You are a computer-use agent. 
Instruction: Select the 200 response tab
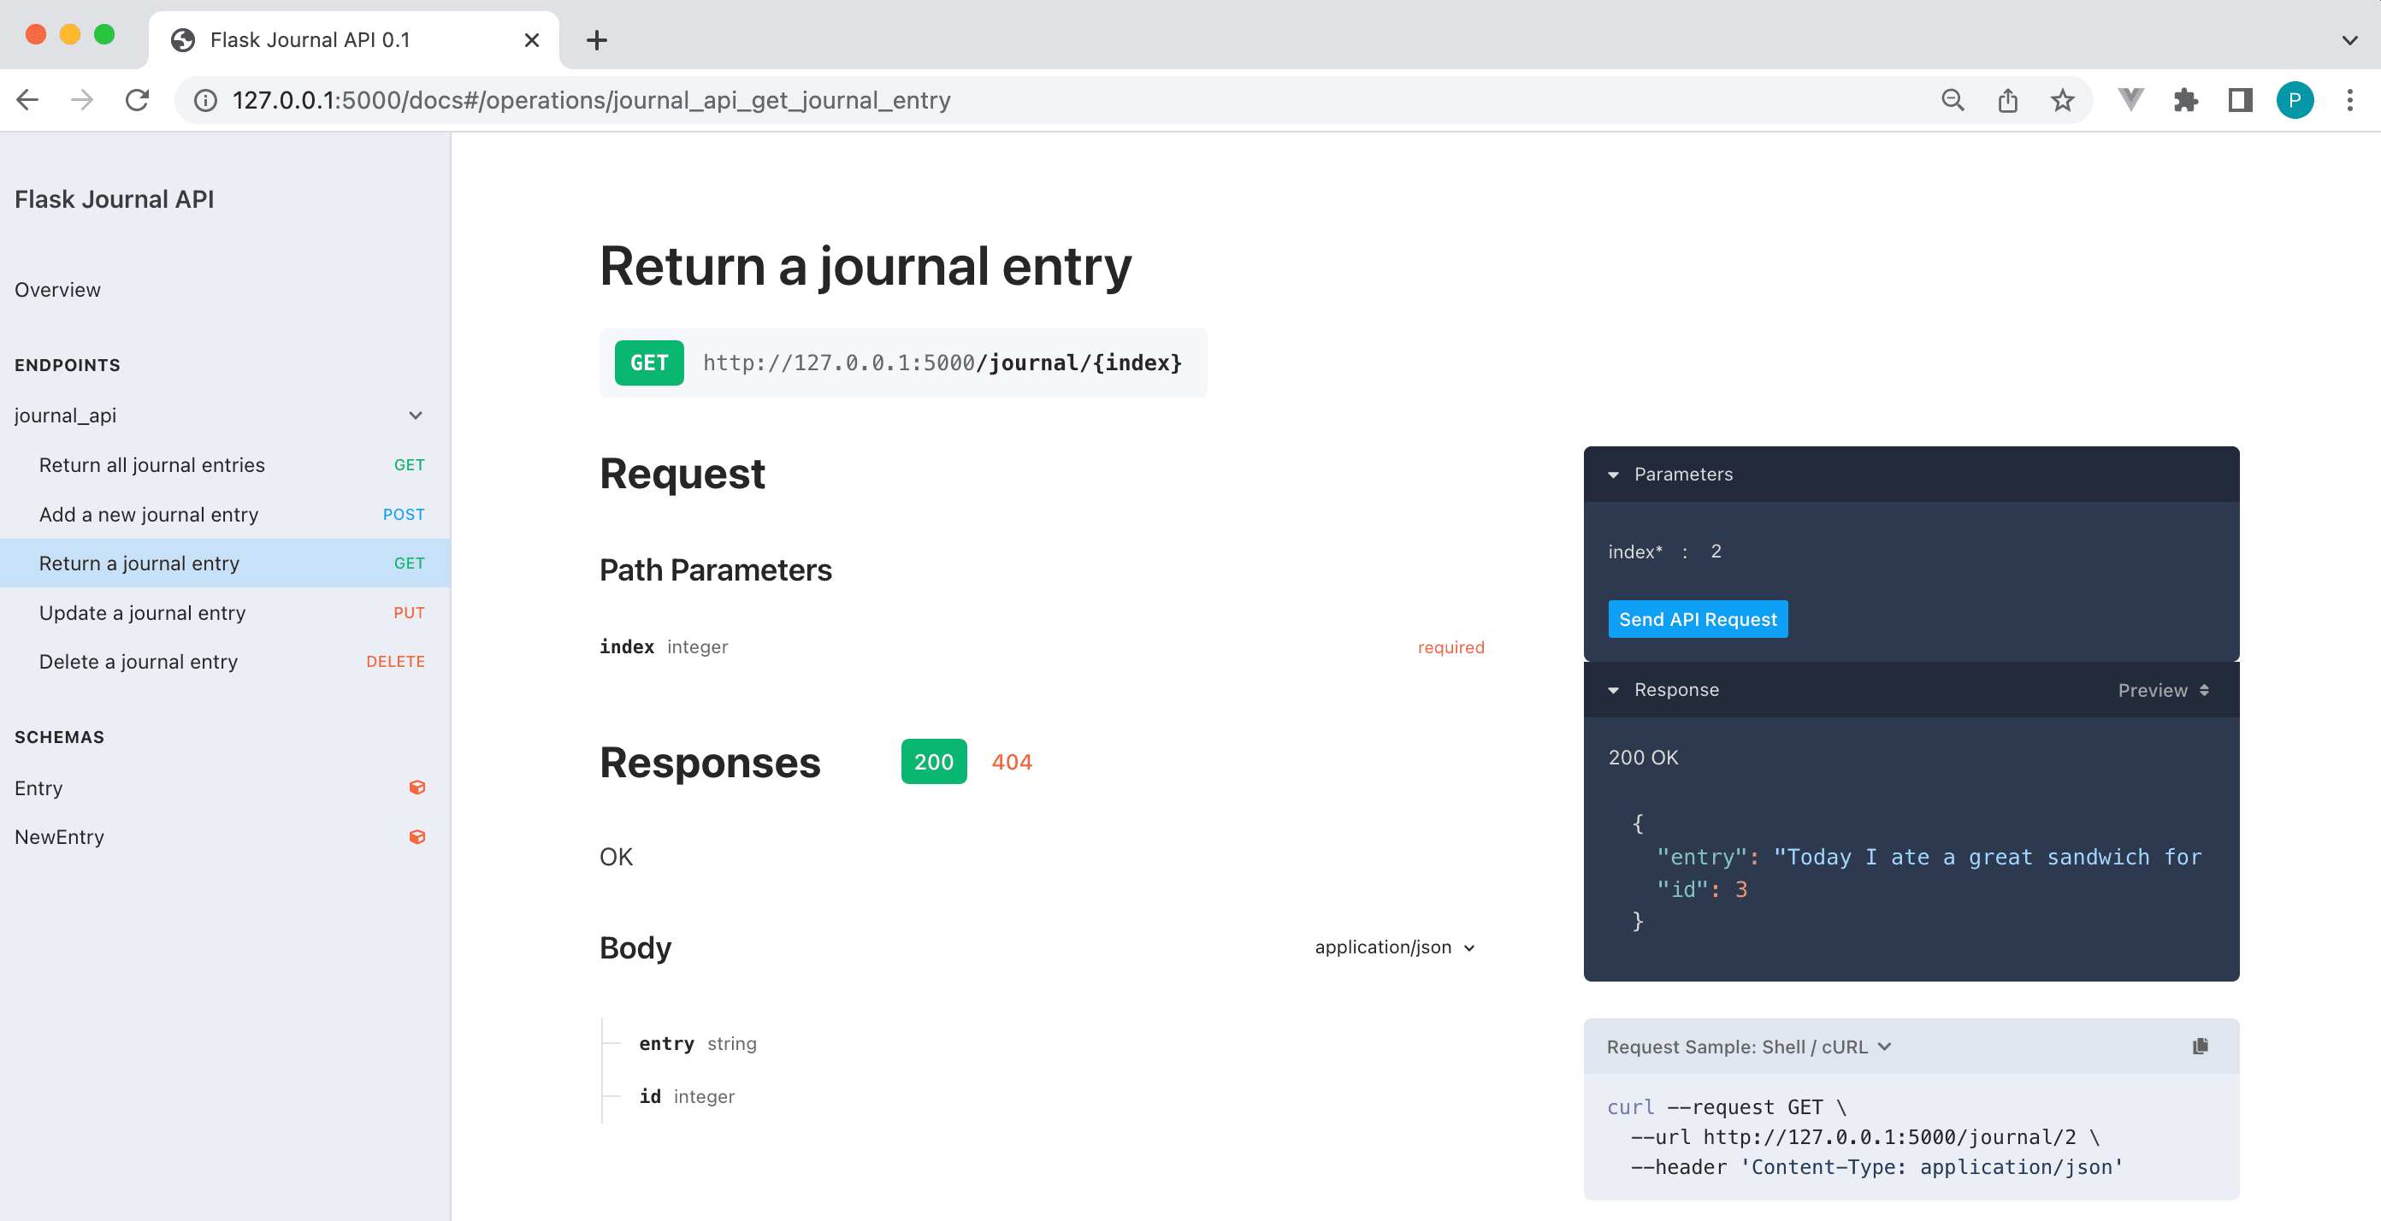tap(934, 762)
